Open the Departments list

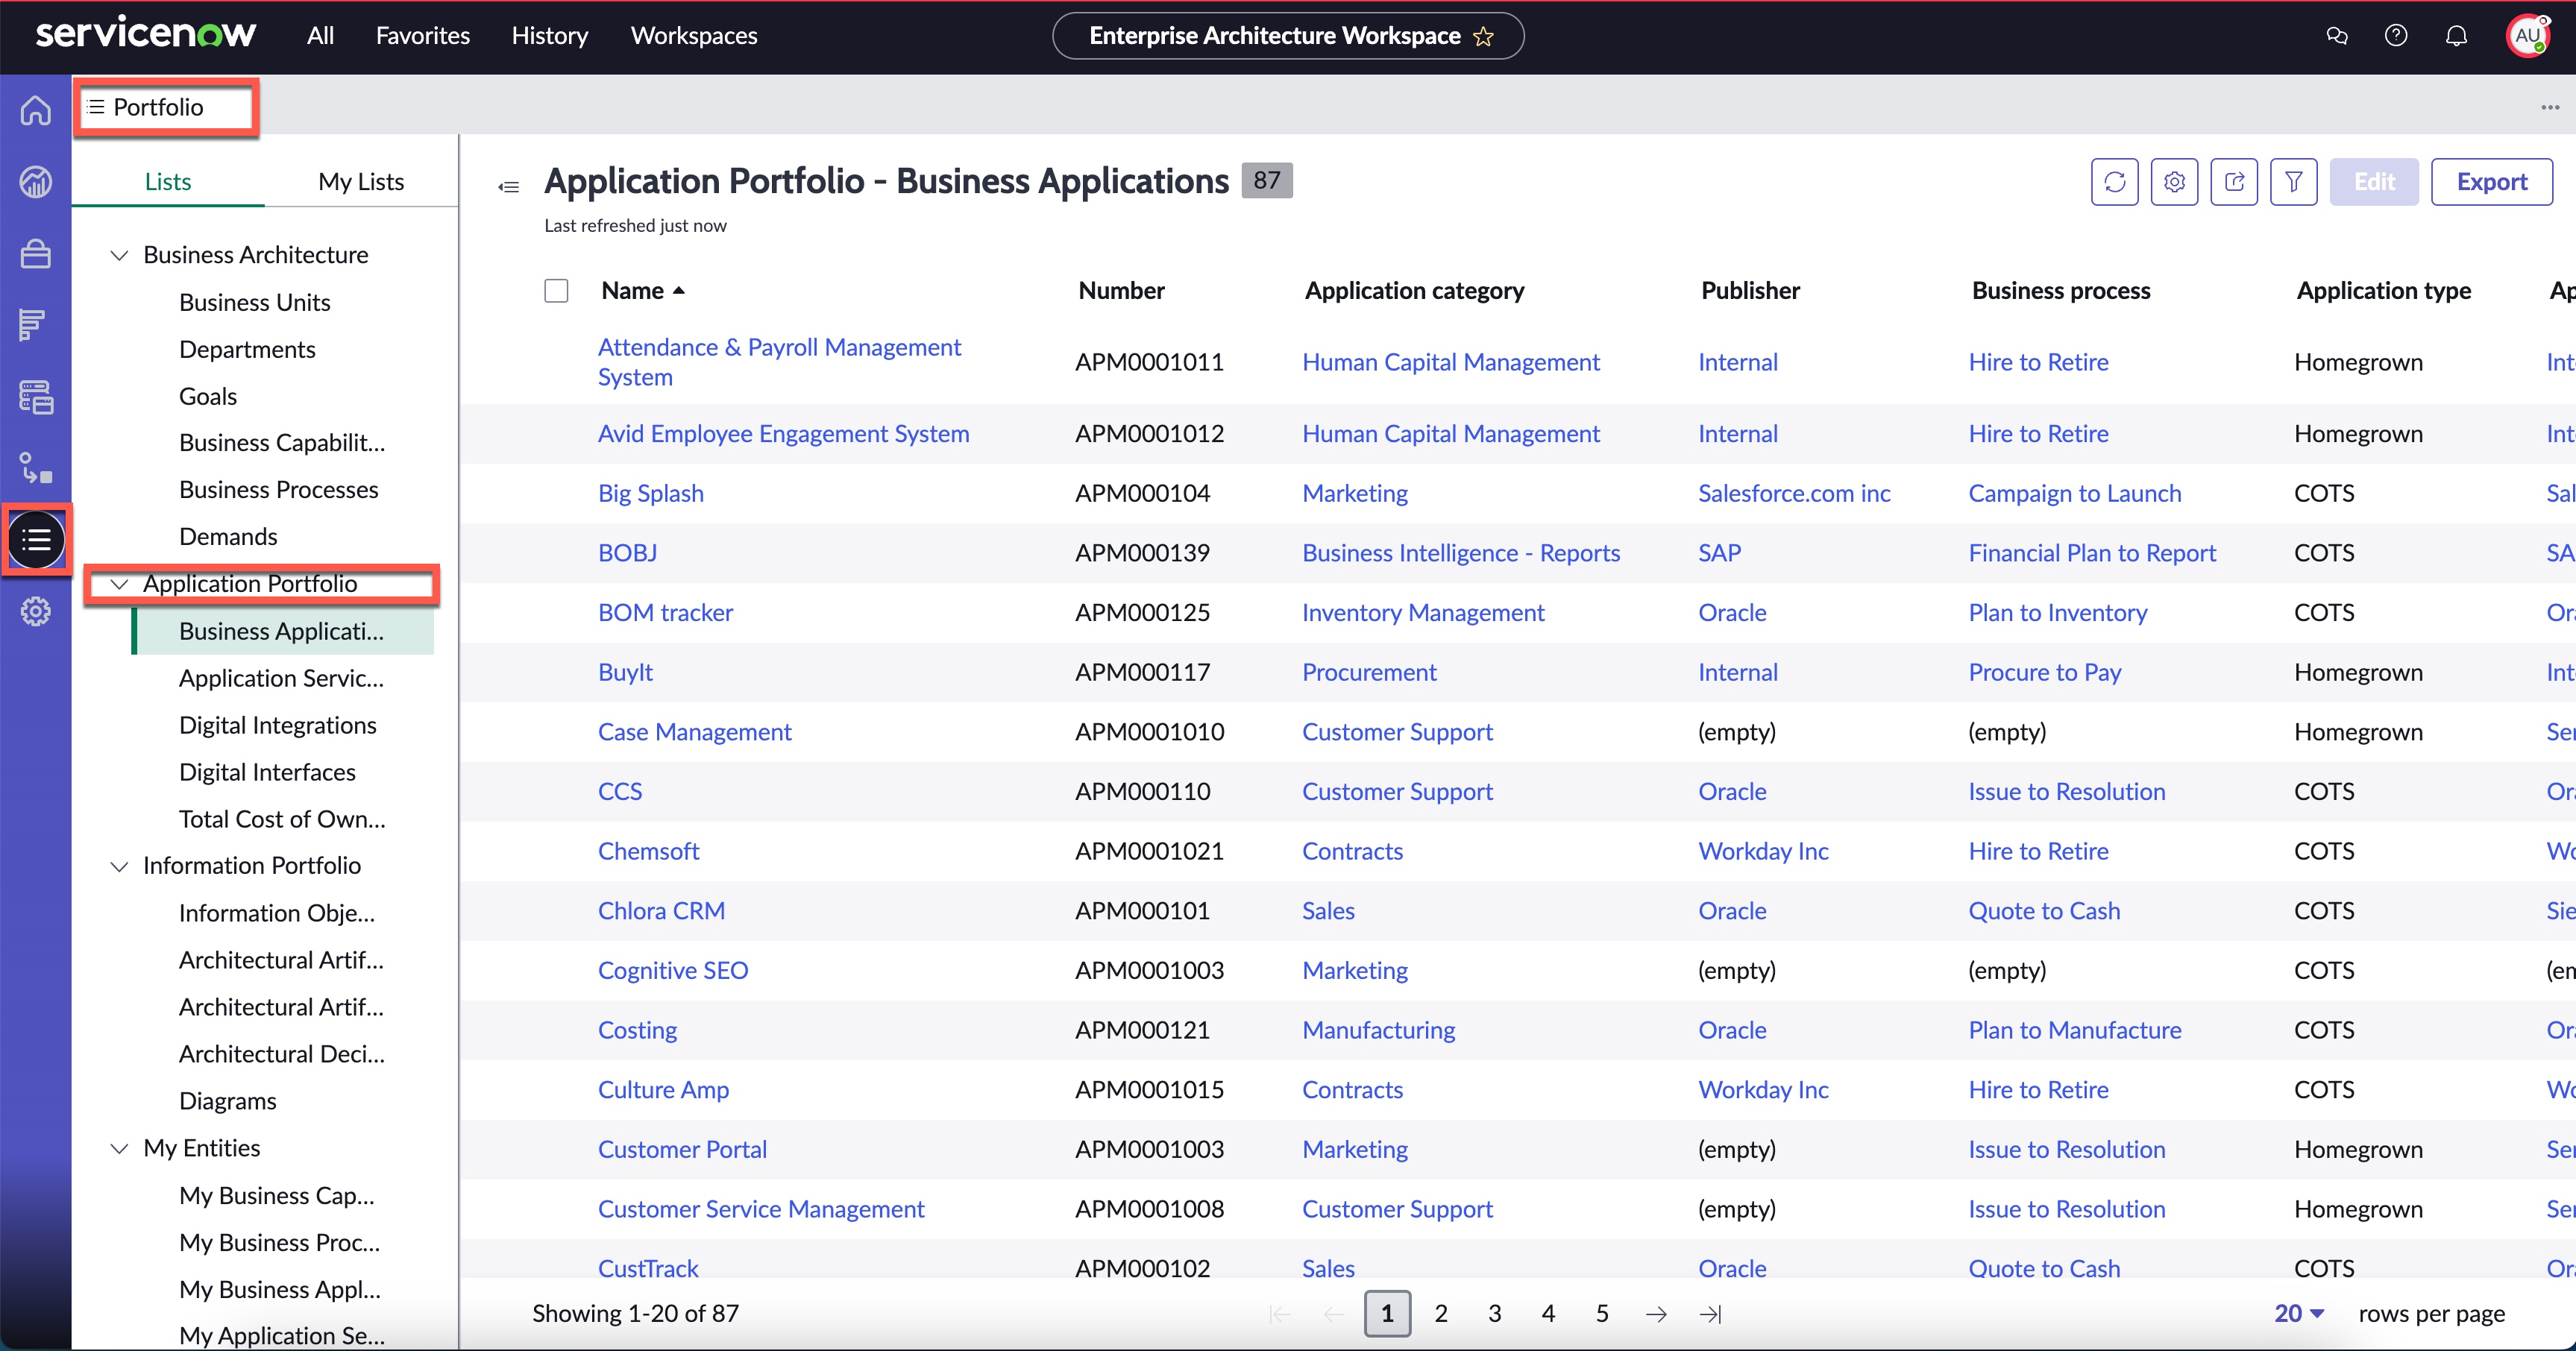(x=247, y=349)
